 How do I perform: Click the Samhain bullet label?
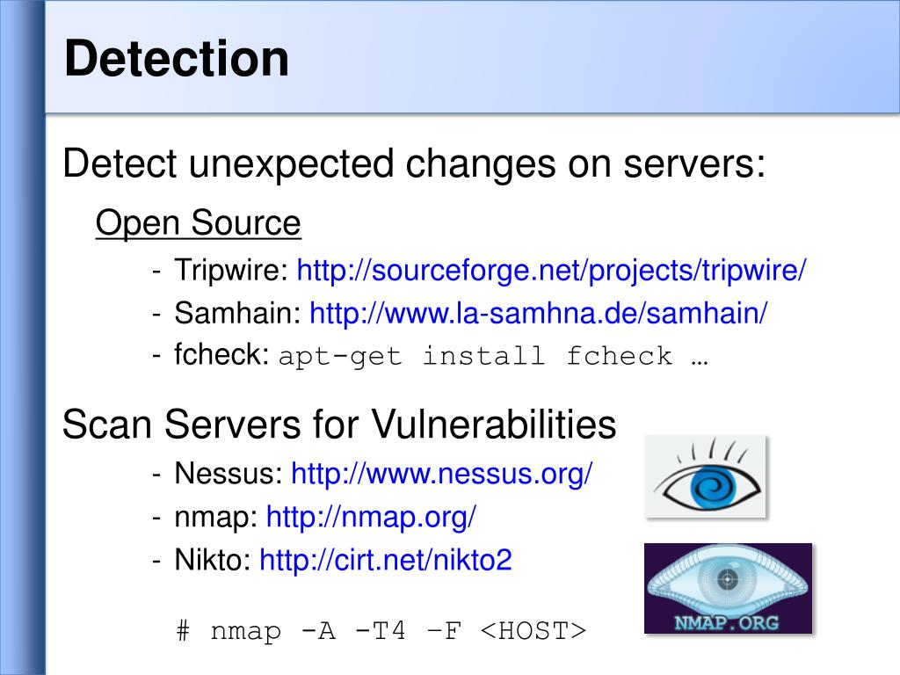click(x=237, y=314)
